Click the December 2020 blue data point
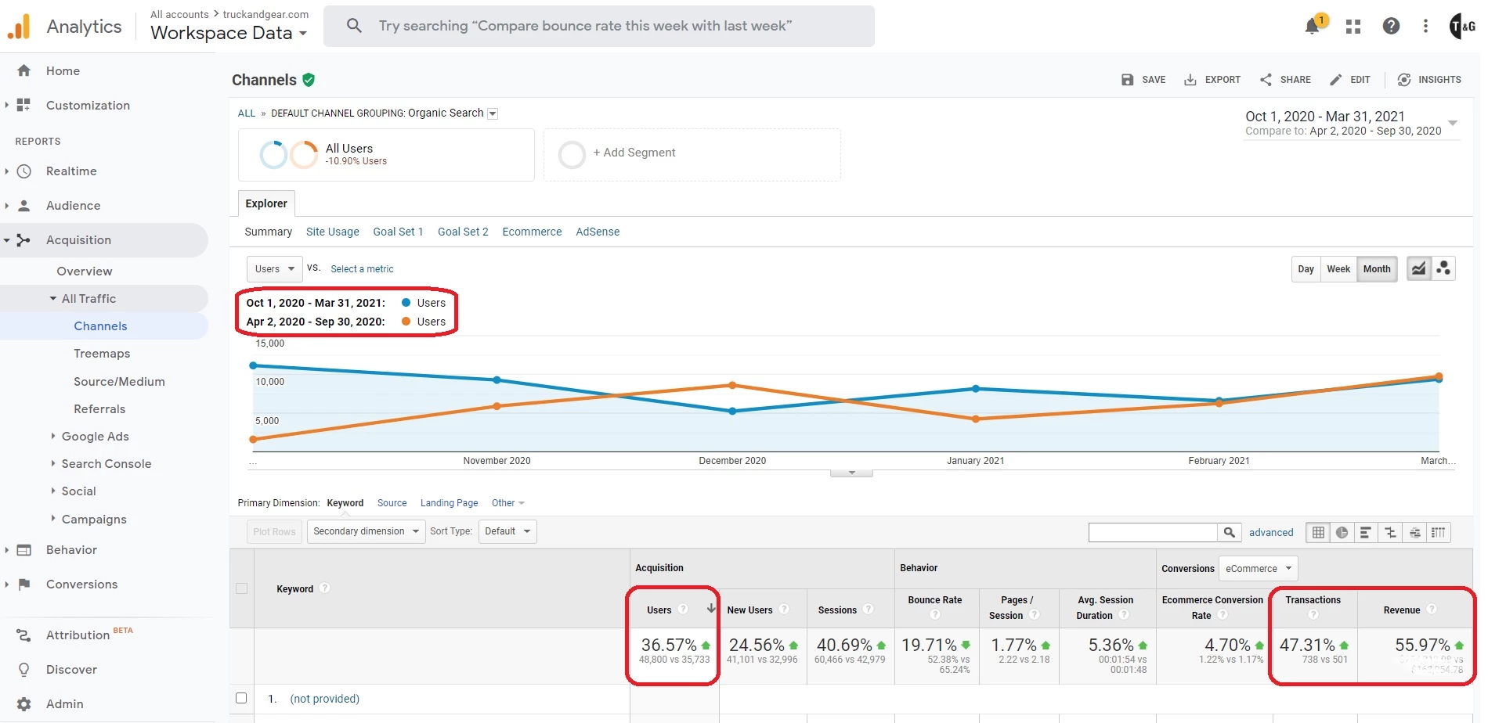 click(732, 411)
